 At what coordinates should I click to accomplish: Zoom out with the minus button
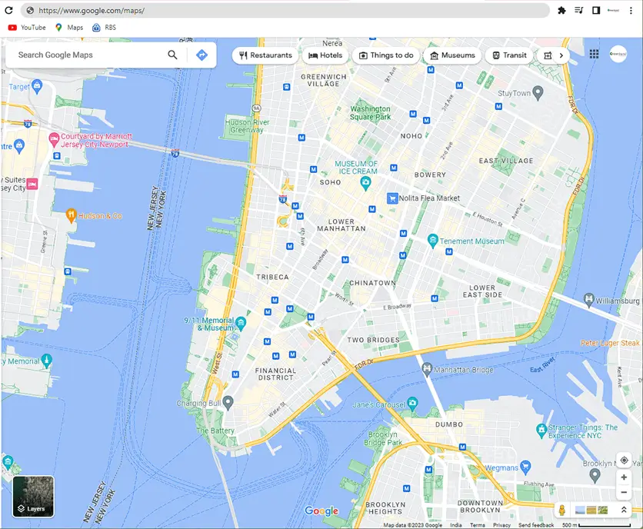coord(624,493)
